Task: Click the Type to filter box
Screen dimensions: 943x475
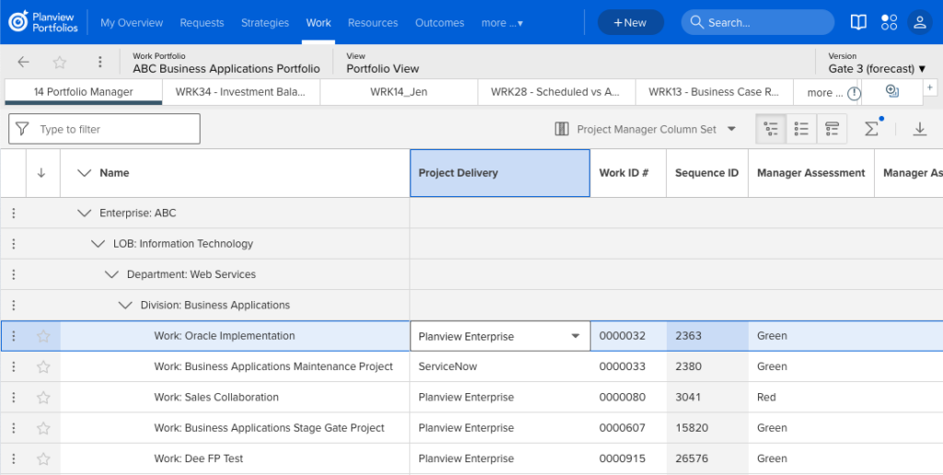Action: pyautogui.click(x=104, y=129)
